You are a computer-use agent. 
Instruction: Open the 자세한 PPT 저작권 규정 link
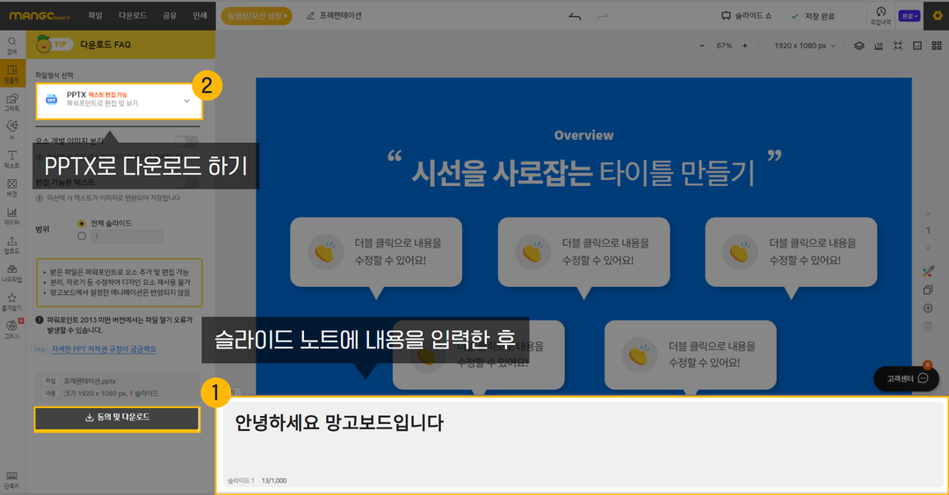104,349
